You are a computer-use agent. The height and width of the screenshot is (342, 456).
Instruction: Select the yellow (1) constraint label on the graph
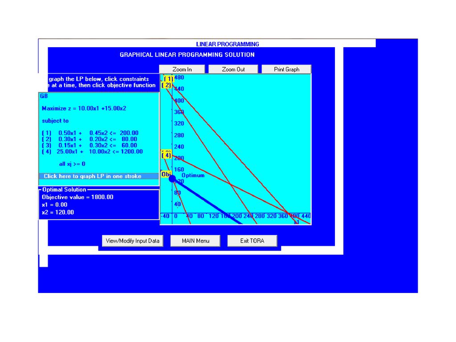(x=168, y=79)
